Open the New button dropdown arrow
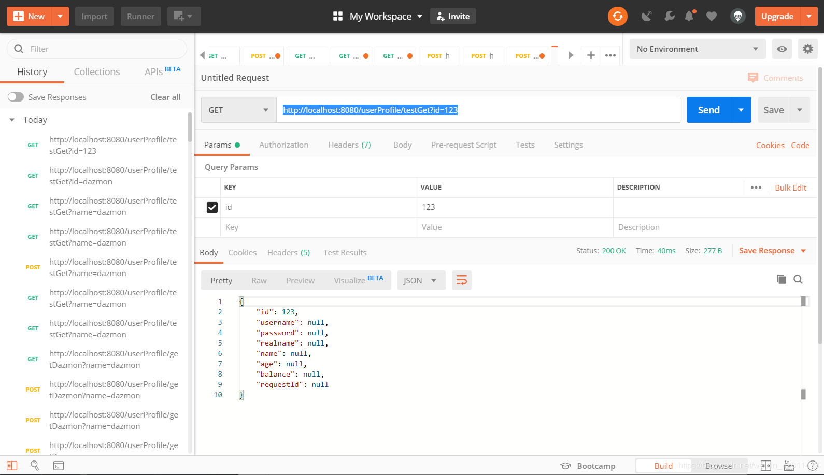The height and width of the screenshot is (475, 824). (60, 16)
